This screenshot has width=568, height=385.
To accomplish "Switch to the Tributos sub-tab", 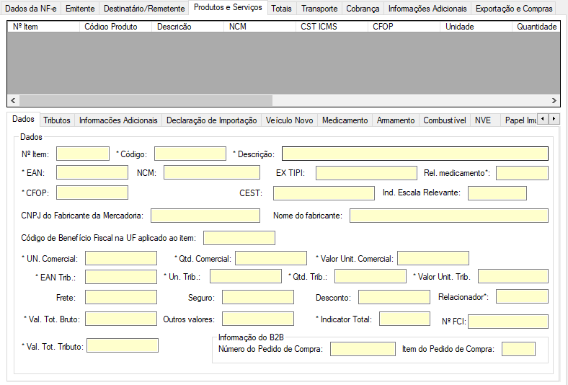I will tap(57, 120).
